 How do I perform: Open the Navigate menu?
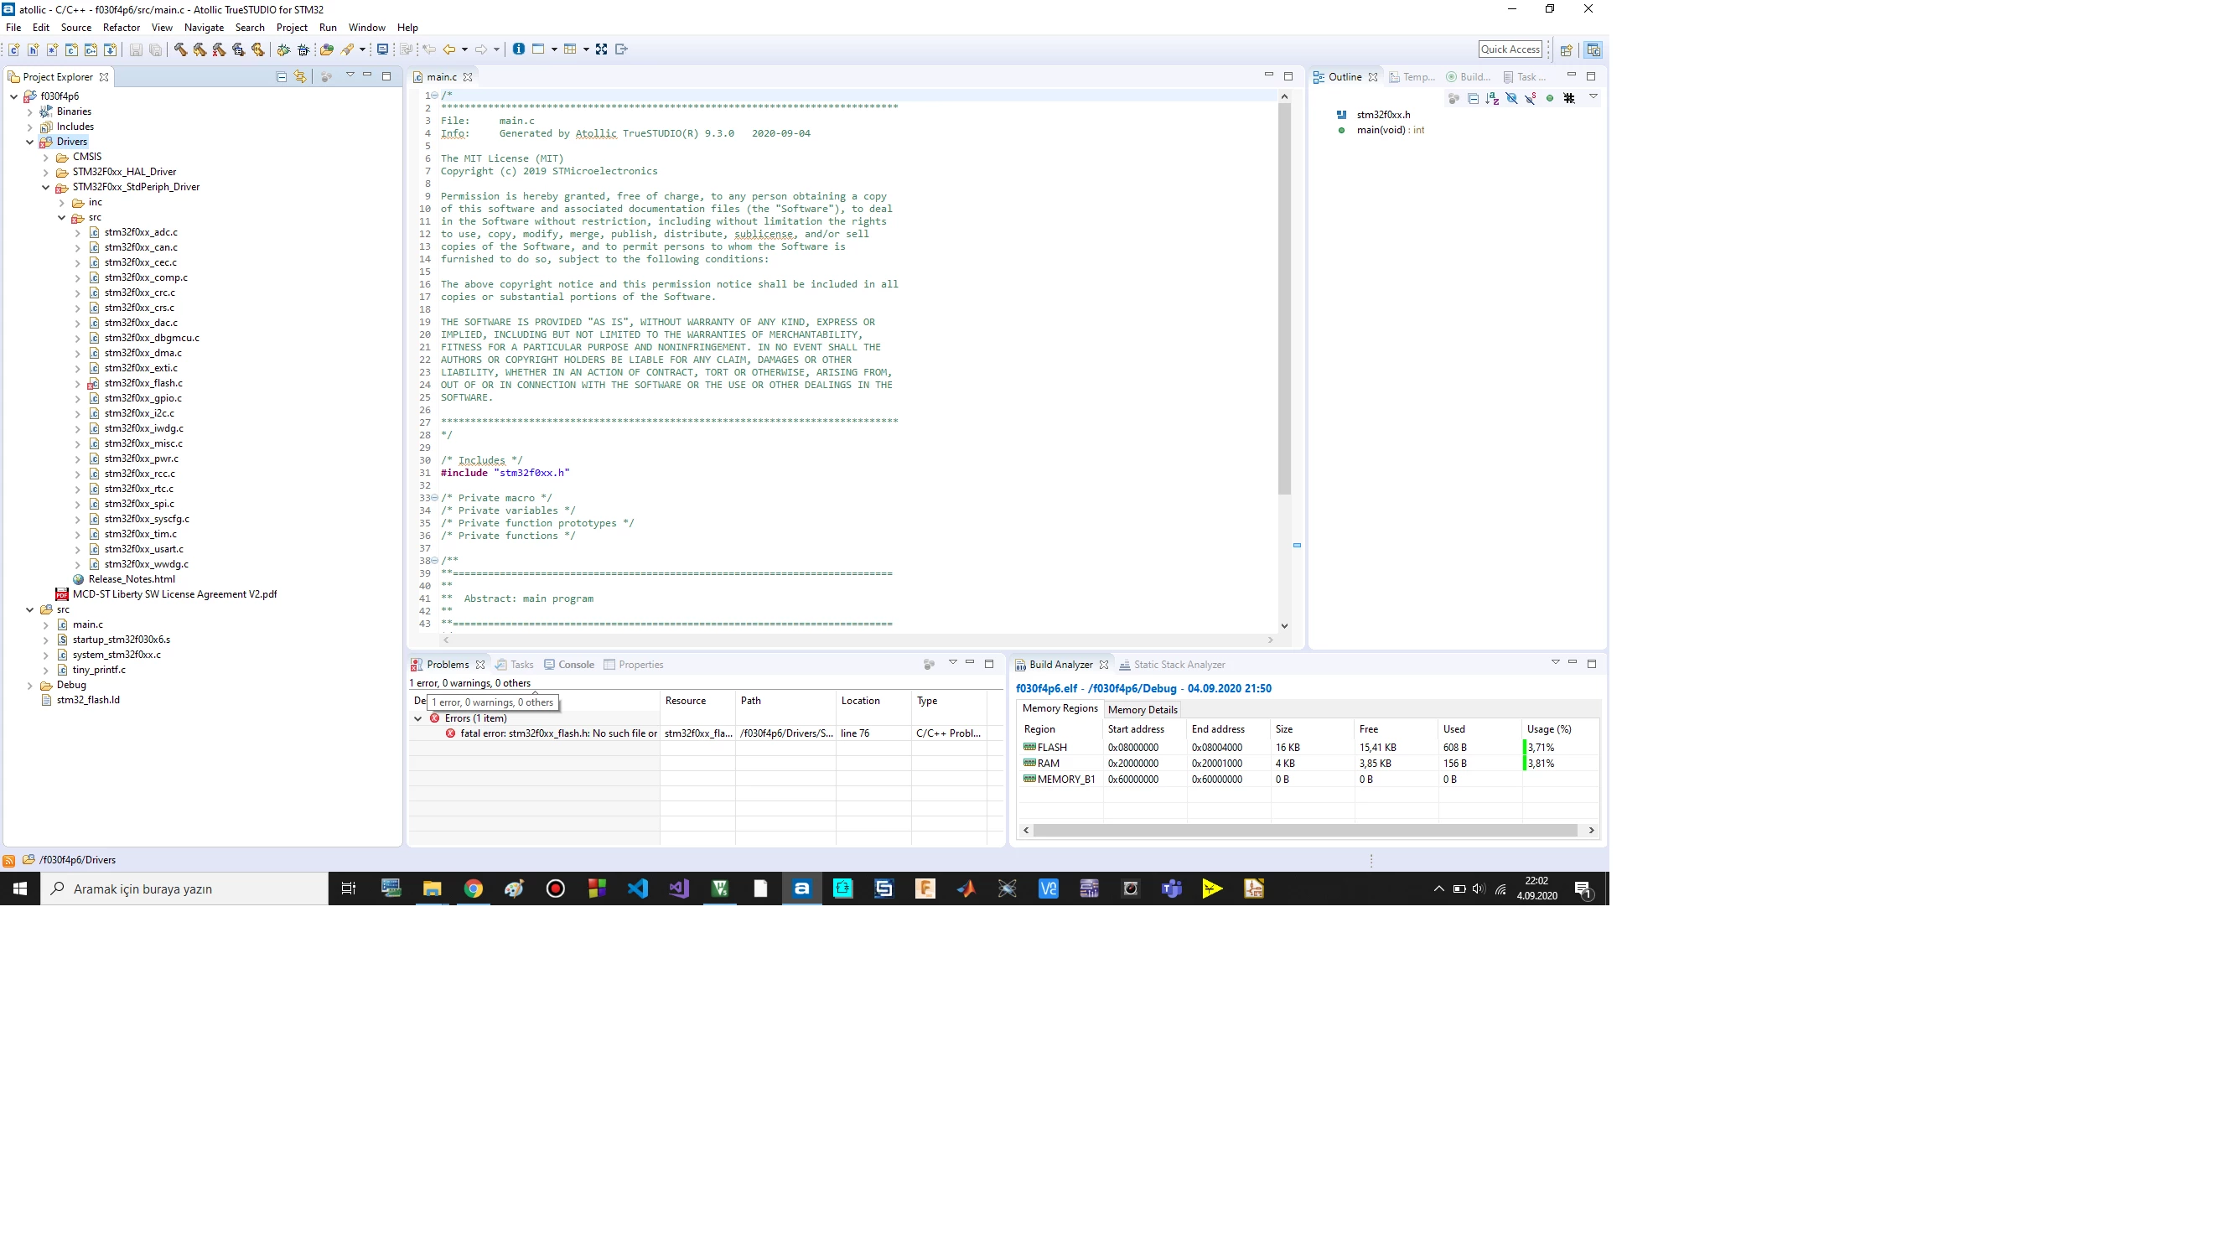pyautogui.click(x=204, y=28)
